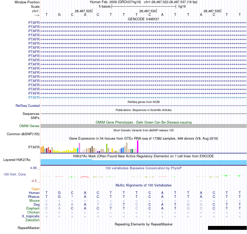Click the Common dbSNP(155) track label

(x=23, y=134)
